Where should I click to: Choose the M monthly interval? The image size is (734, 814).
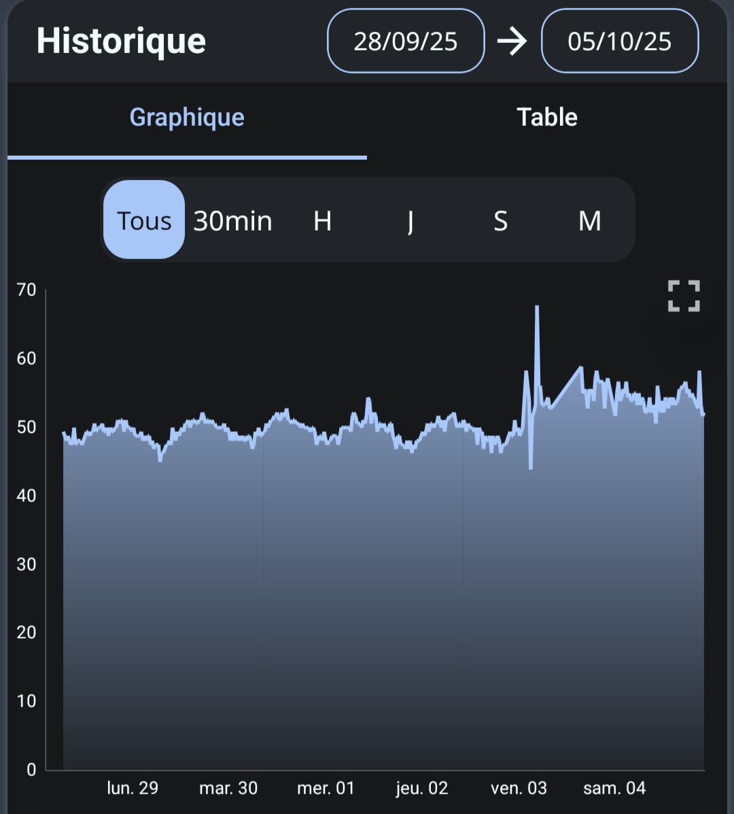(589, 220)
